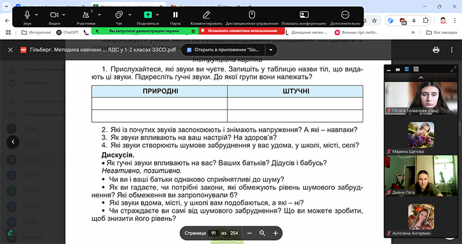Open the Комментировать annotation tool
The image size is (462, 244).
pos(206,17)
